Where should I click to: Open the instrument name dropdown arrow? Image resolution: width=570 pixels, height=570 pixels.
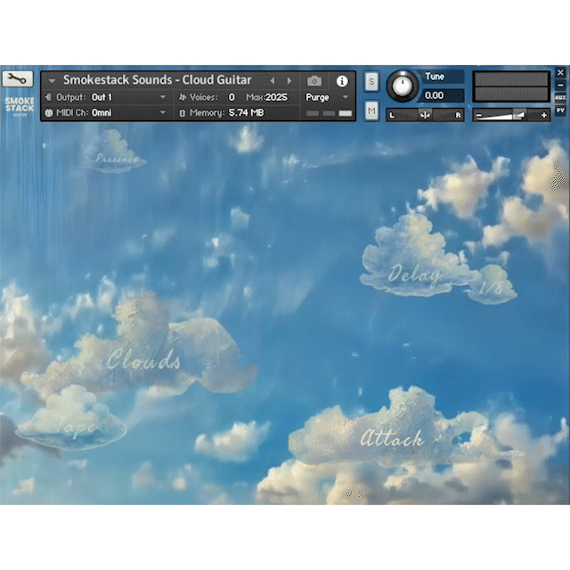coord(52,80)
